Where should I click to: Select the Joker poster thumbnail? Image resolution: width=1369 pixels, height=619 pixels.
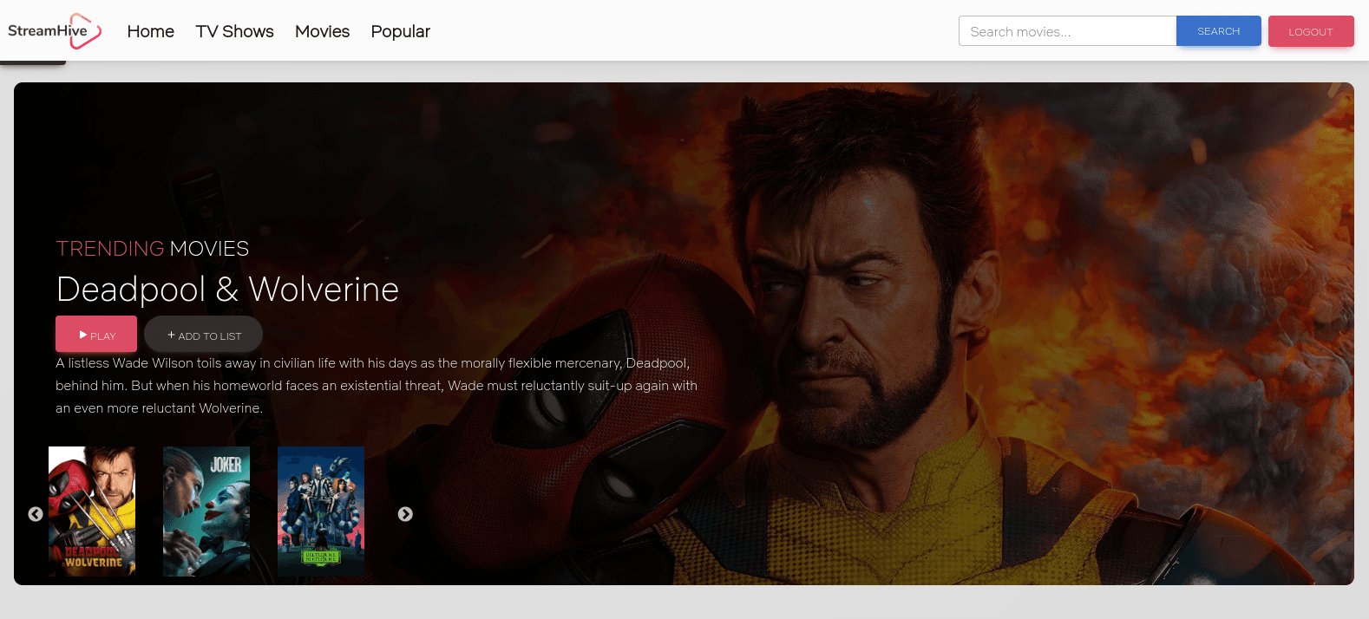pyautogui.click(x=206, y=511)
